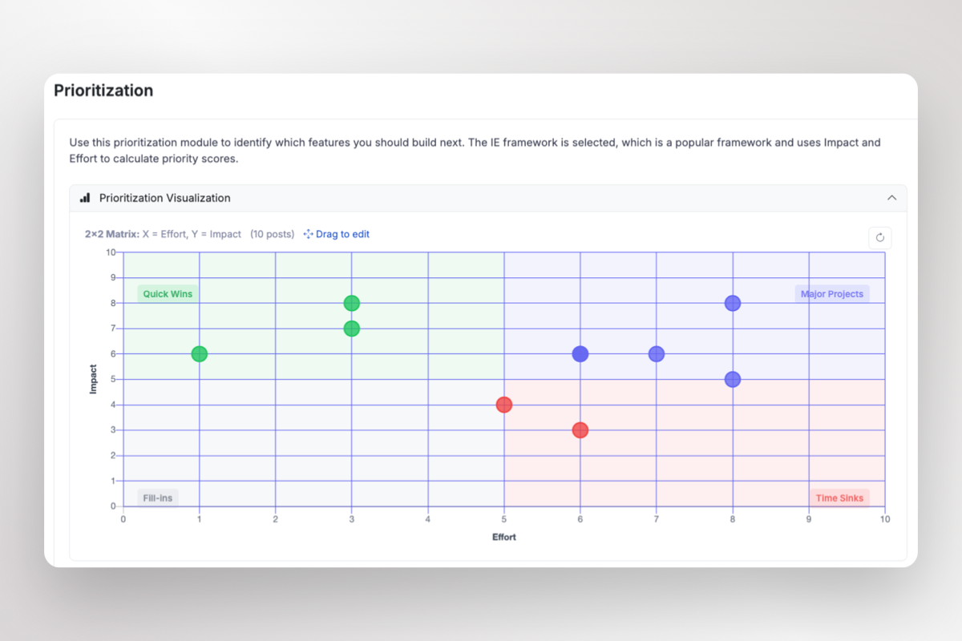
Task: Select the blue dot at effort 6, impact 6
Action: point(580,353)
